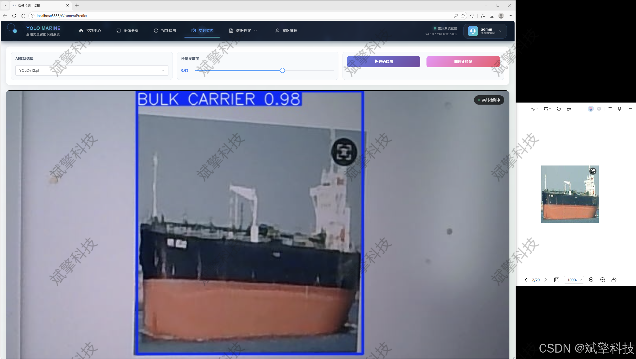Viewport: 636px width, 359px height.
Task: Open the 100% zoom level dropdown
Action: 574,280
